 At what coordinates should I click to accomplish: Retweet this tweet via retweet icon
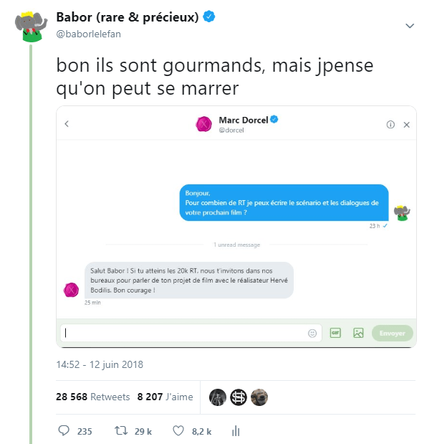(x=122, y=431)
